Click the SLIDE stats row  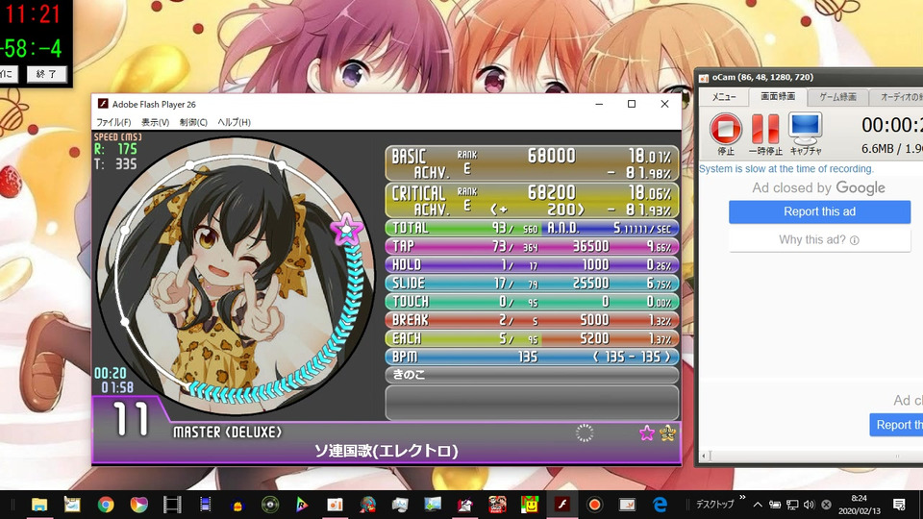click(532, 283)
